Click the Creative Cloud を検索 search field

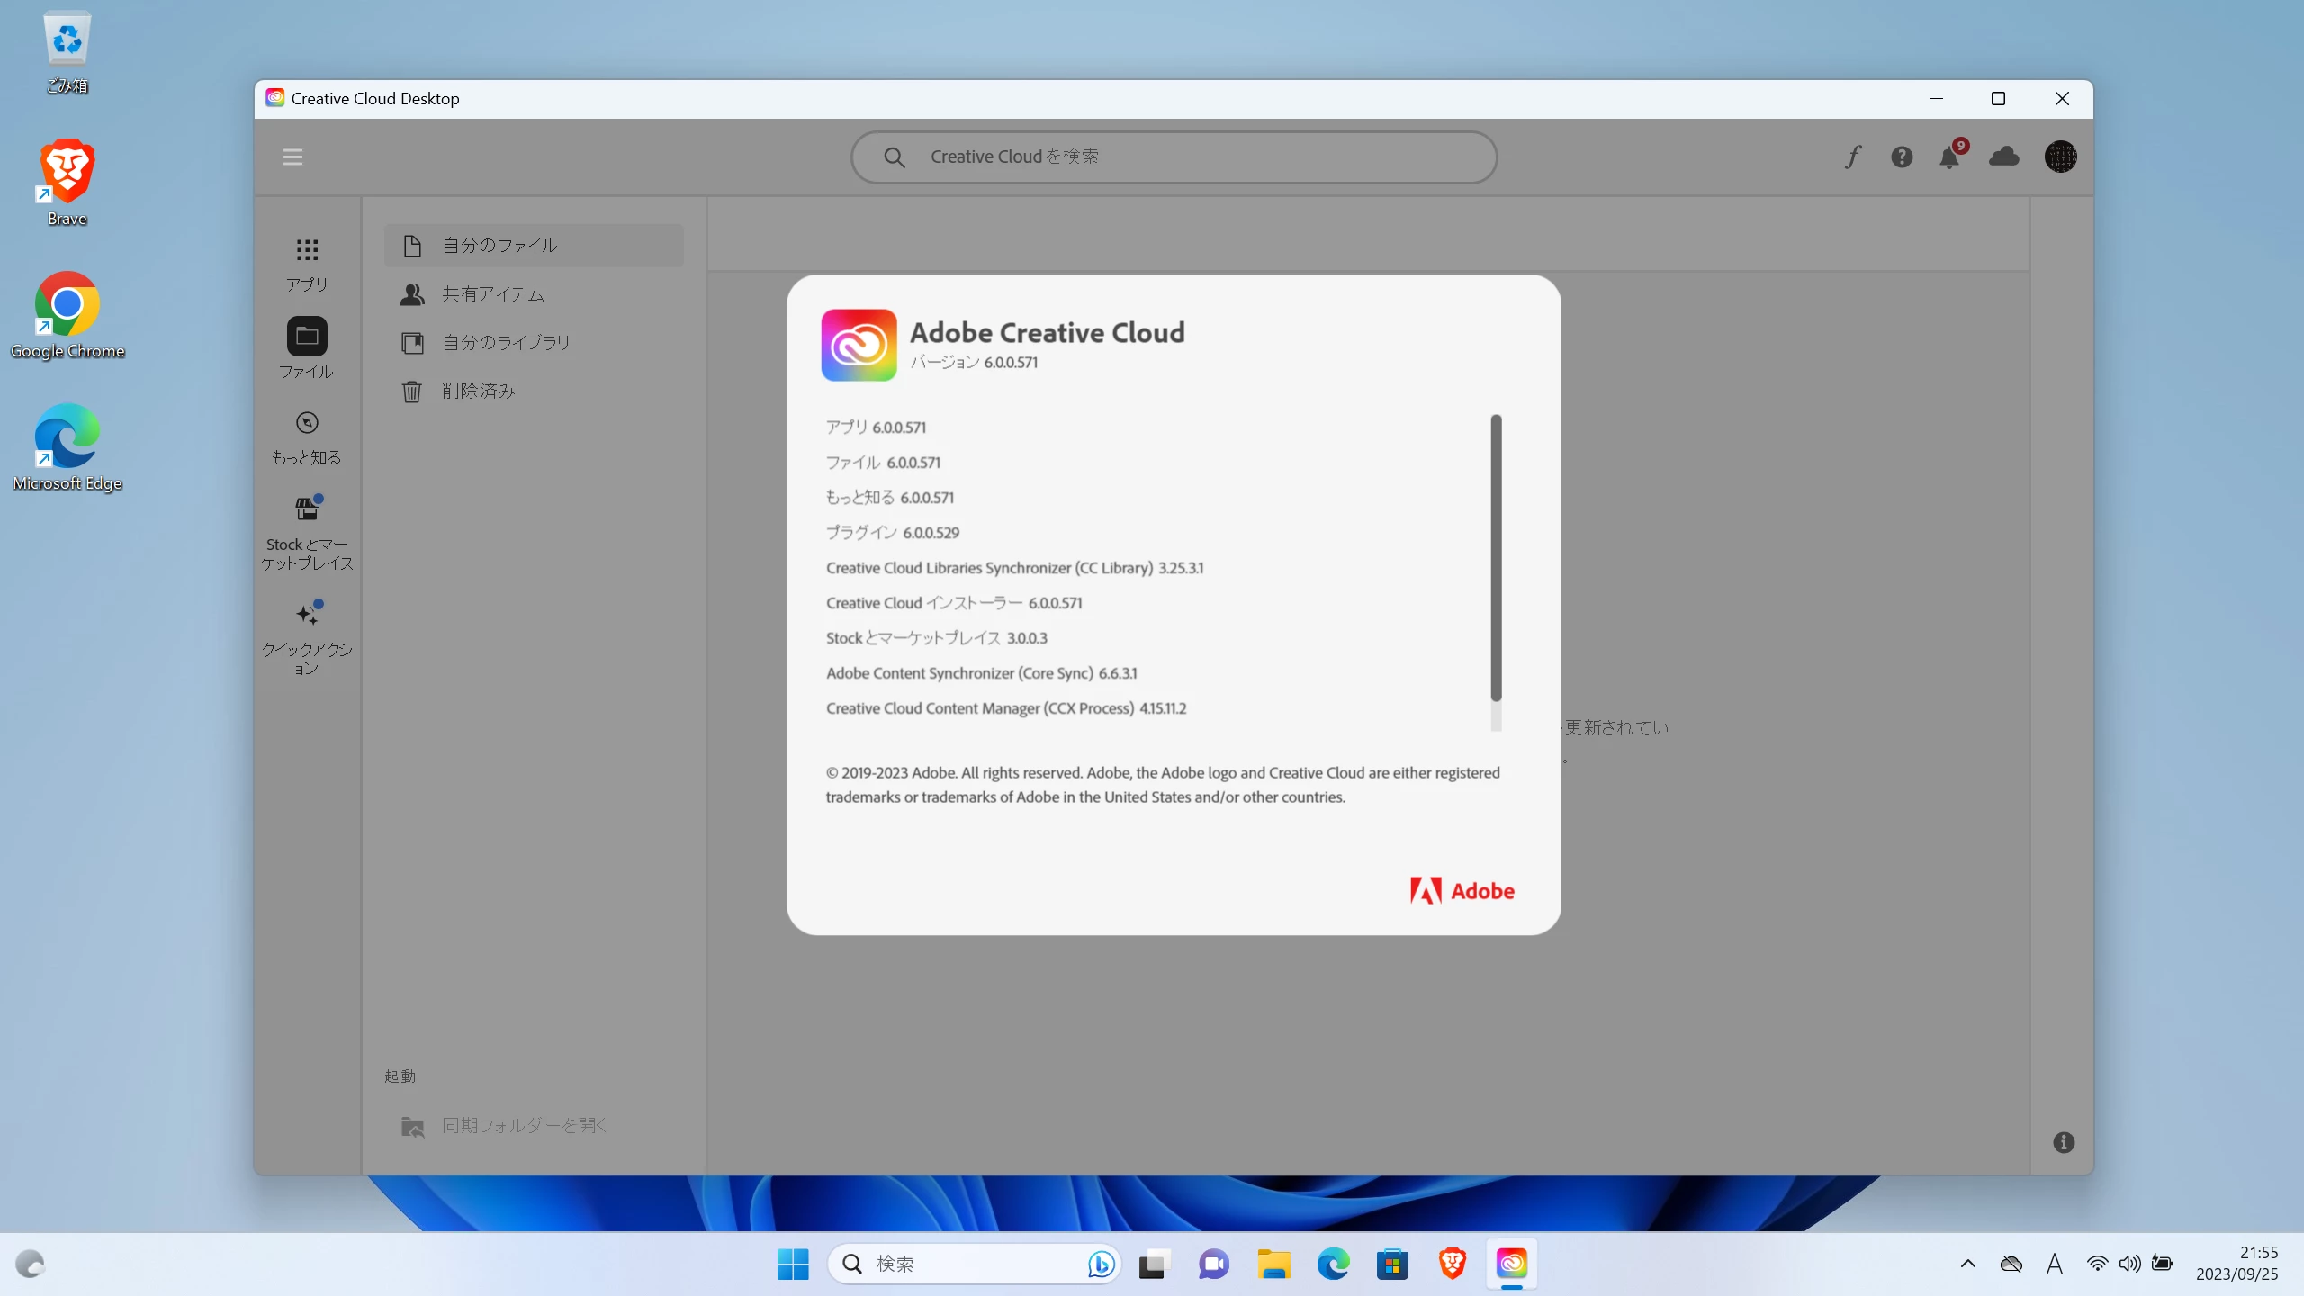(1174, 157)
